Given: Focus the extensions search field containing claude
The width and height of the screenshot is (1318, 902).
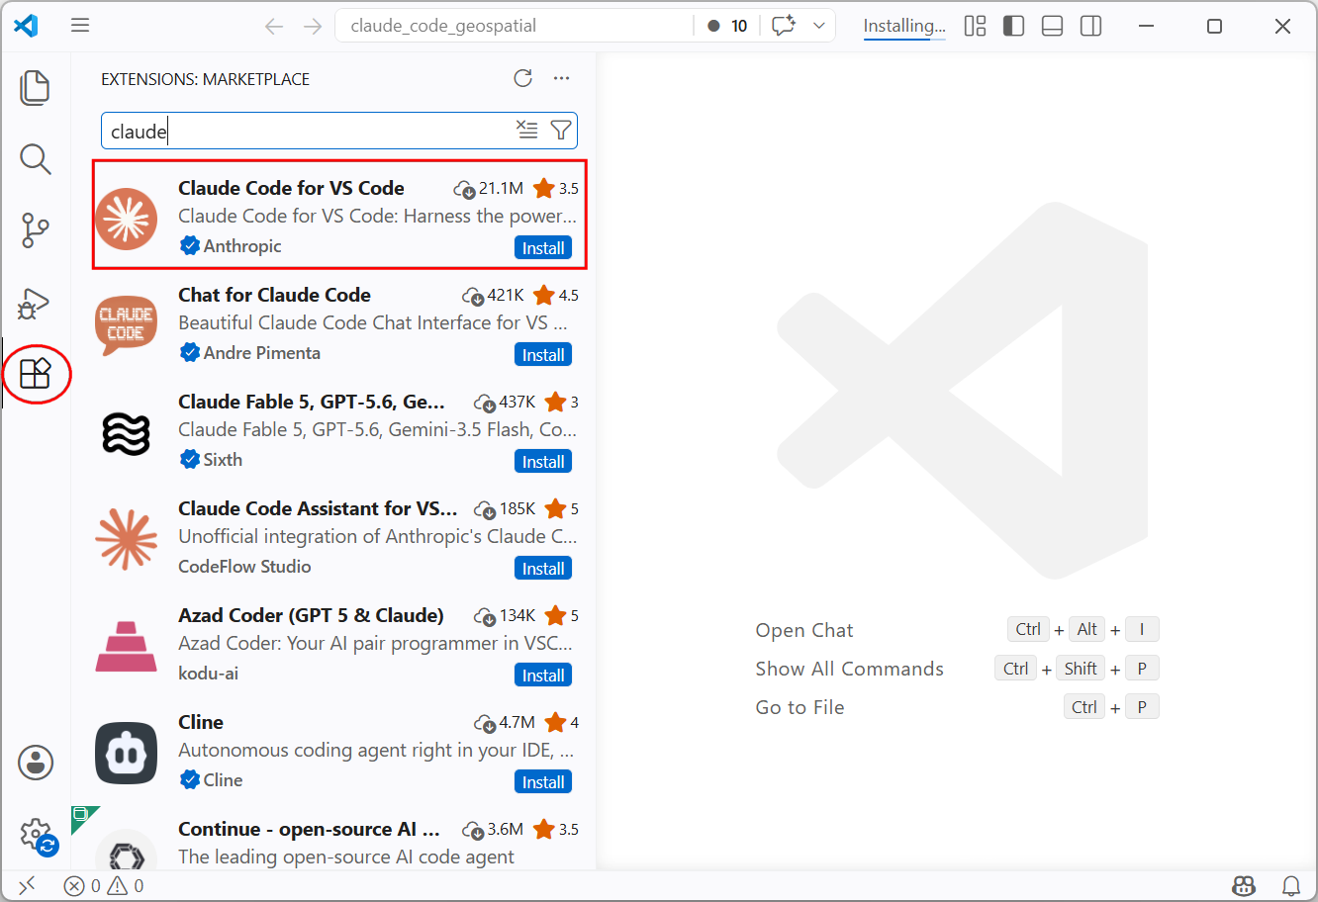Looking at the screenshot, I should [338, 131].
